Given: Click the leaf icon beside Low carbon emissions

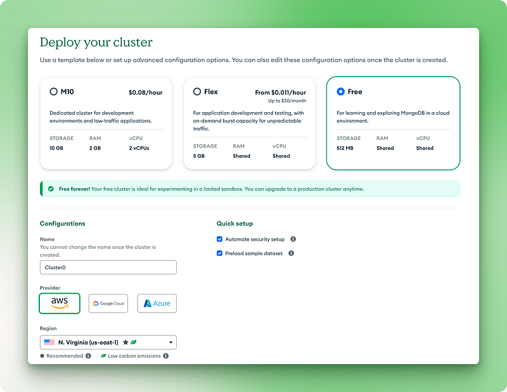Looking at the screenshot, I should pos(103,356).
